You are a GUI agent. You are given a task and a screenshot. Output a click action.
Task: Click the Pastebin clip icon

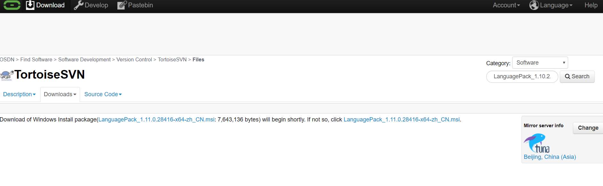(x=122, y=5)
